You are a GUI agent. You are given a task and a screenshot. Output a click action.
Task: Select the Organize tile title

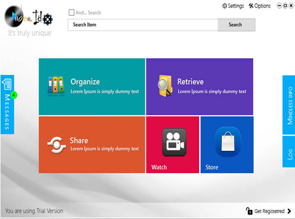[x=85, y=82]
